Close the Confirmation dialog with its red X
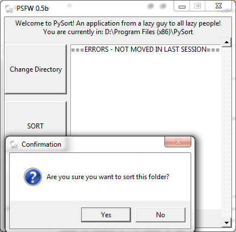The image size is (236, 232). tap(178, 142)
